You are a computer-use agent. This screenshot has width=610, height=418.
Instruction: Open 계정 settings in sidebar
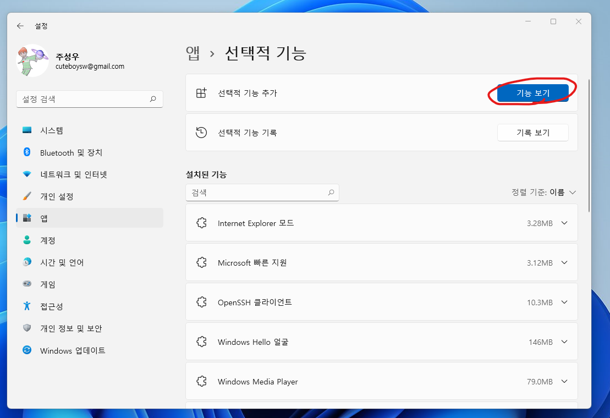(90, 240)
